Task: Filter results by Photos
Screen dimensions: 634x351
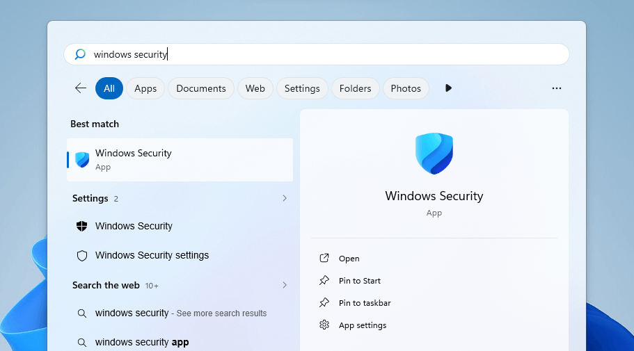Action: point(406,88)
